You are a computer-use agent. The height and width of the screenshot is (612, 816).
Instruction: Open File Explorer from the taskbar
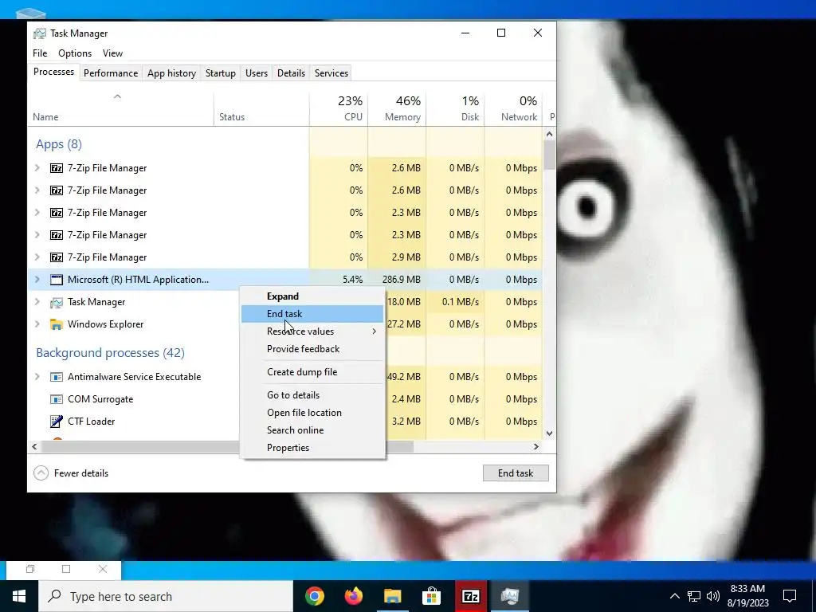pyautogui.click(x=392, y=596)
